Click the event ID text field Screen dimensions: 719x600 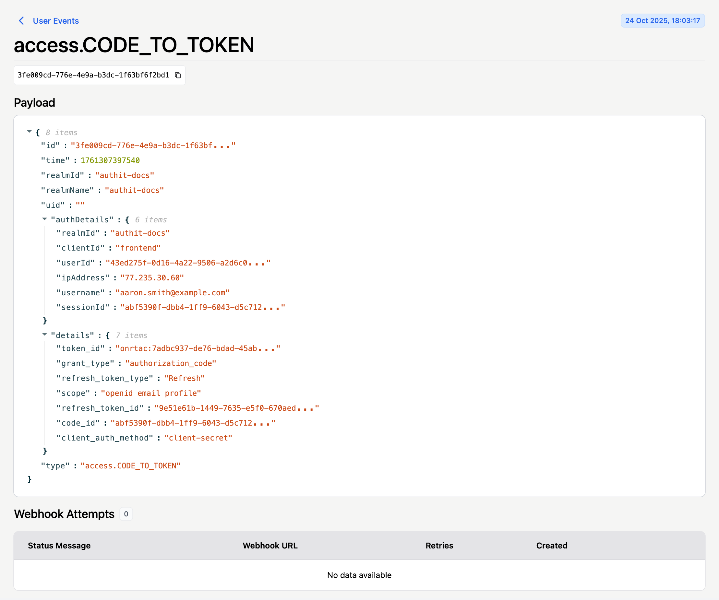pos(93,75)
